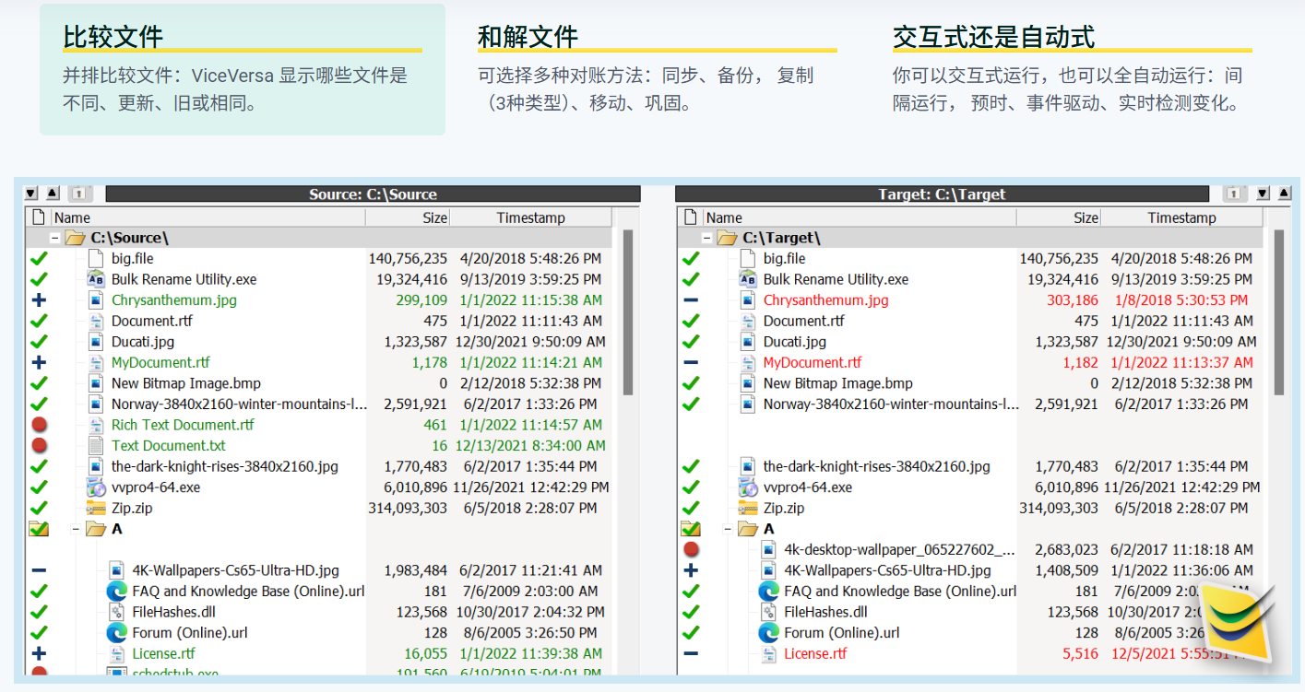Screen dimensions: 1305x692
Task: Switch to the 比较文件 tab
Action: 243,70
